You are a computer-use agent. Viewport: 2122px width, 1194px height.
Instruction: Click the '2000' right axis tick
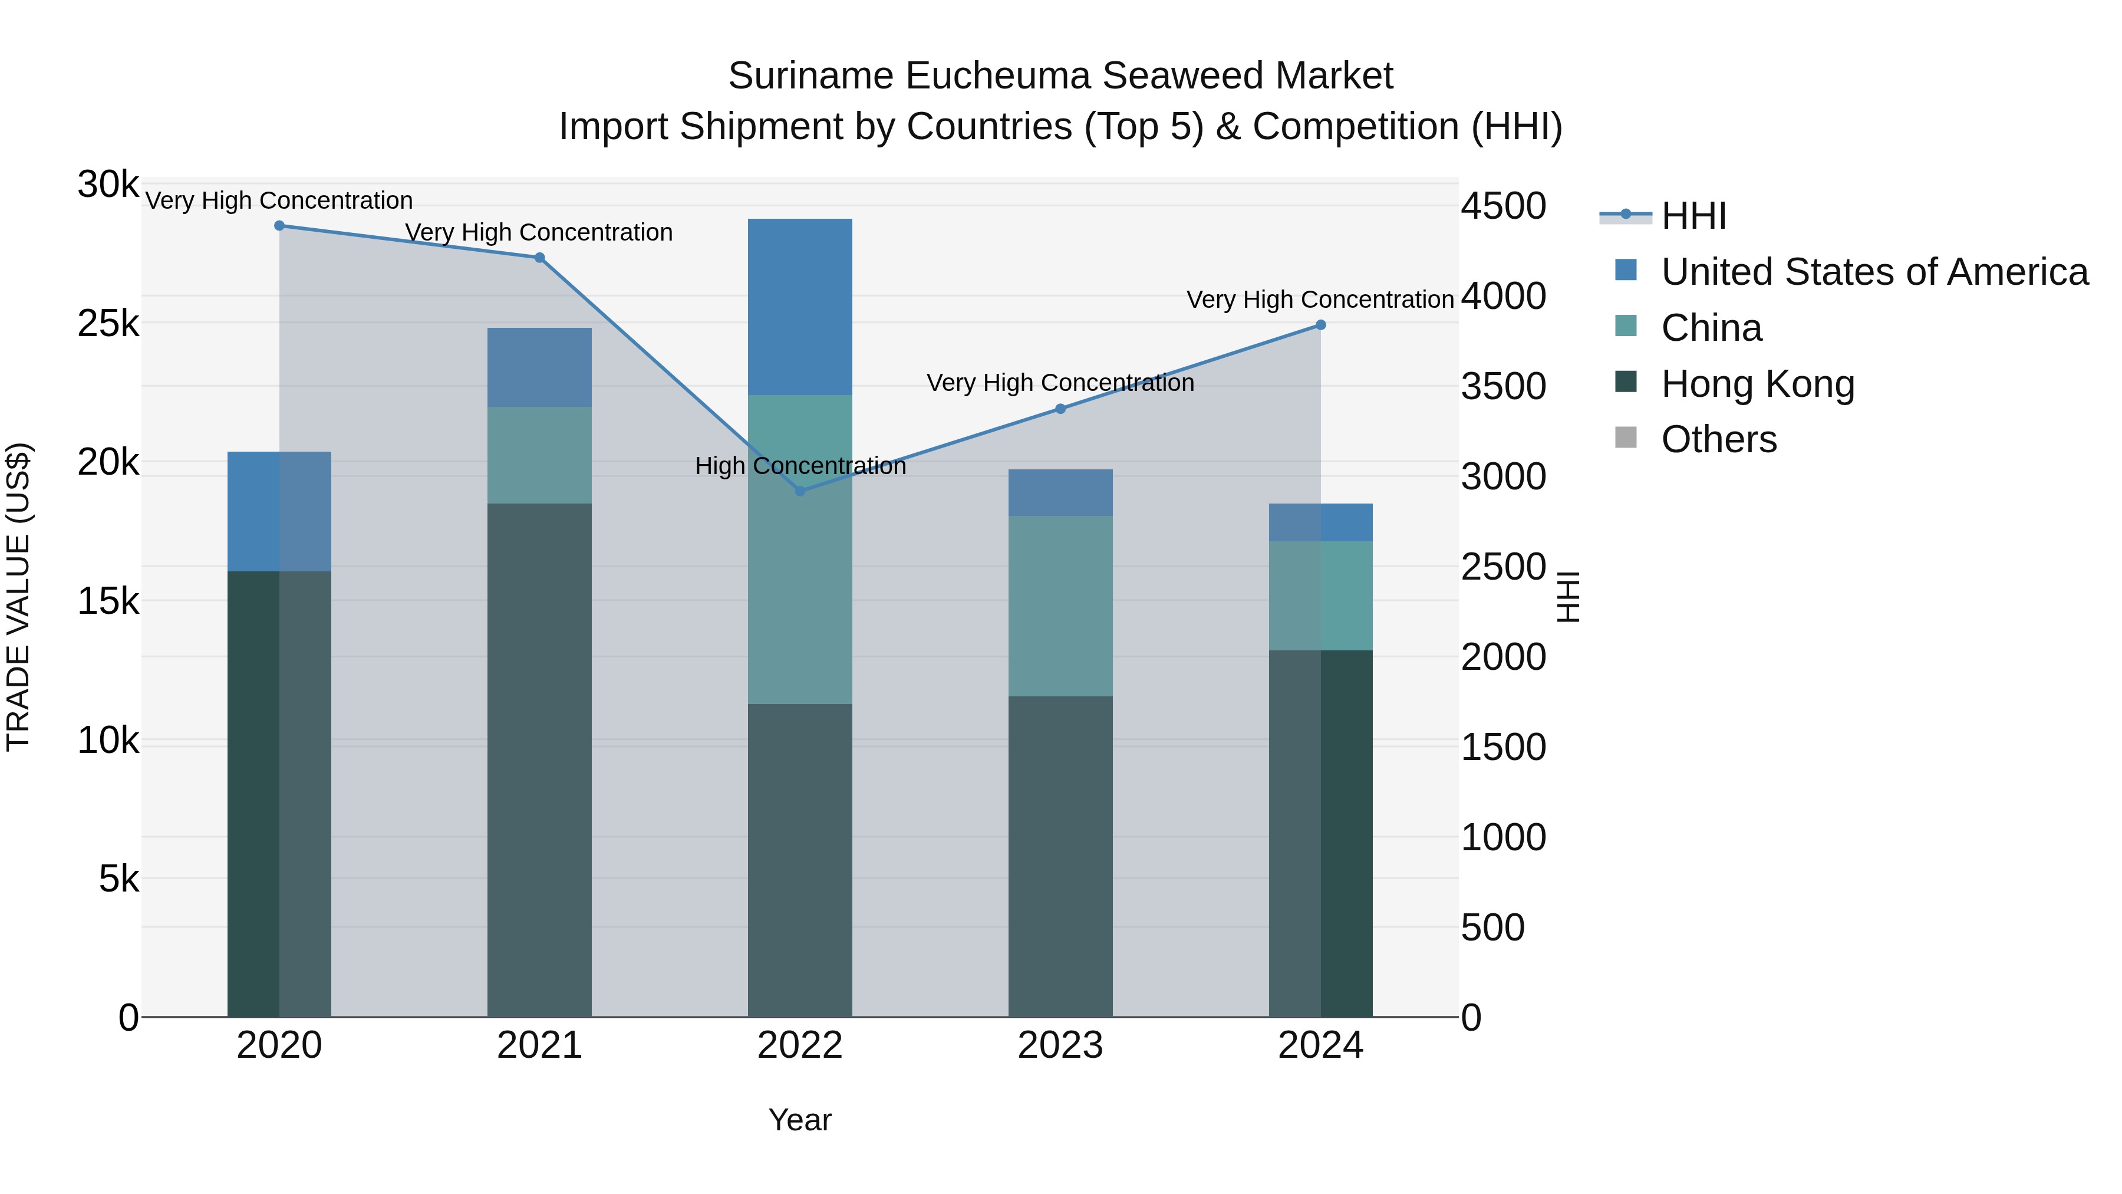tap(1504, 657)
